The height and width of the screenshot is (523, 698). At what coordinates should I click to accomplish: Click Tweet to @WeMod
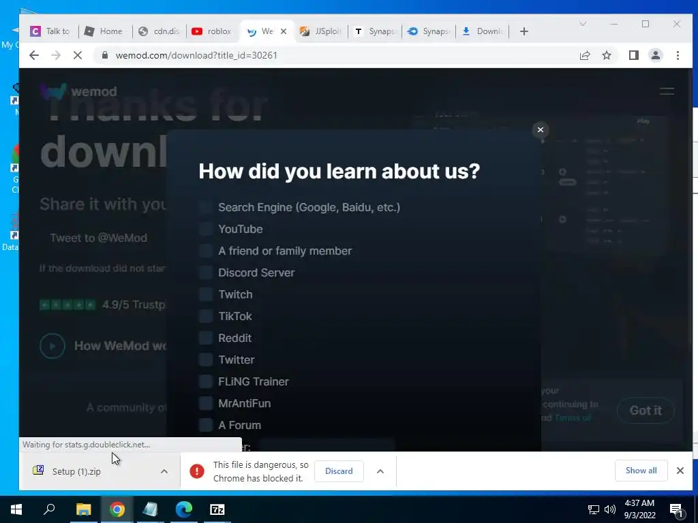[x=98, y=238]
